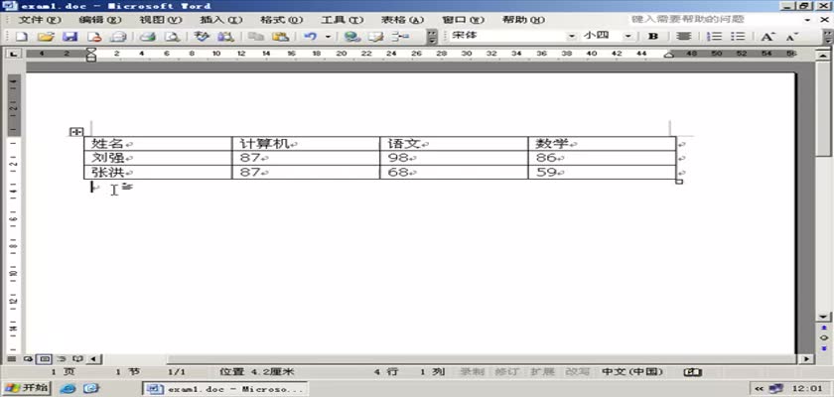
Task: Switch to Reading Layout view
Action: 76,358
